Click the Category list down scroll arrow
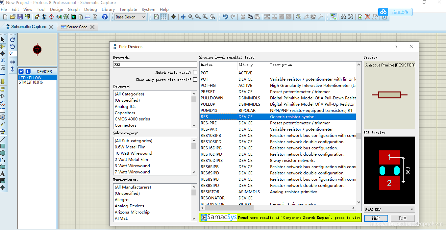The image size is (446, 230). point(194,126)
